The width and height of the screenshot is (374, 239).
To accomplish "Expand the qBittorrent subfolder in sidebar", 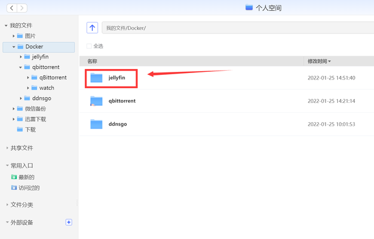I will (x=28, y=78).
